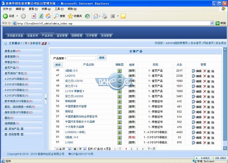
Task: Click the Stop loading icon
Action: [34, 16]
